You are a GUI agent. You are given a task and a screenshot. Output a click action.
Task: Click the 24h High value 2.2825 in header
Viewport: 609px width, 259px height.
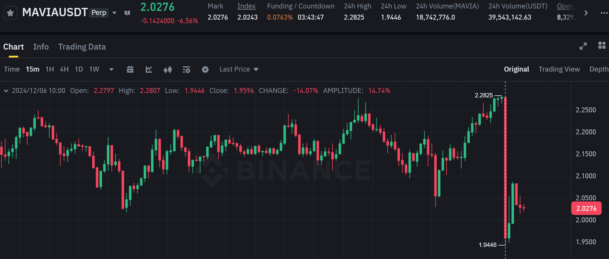point(354,17)
